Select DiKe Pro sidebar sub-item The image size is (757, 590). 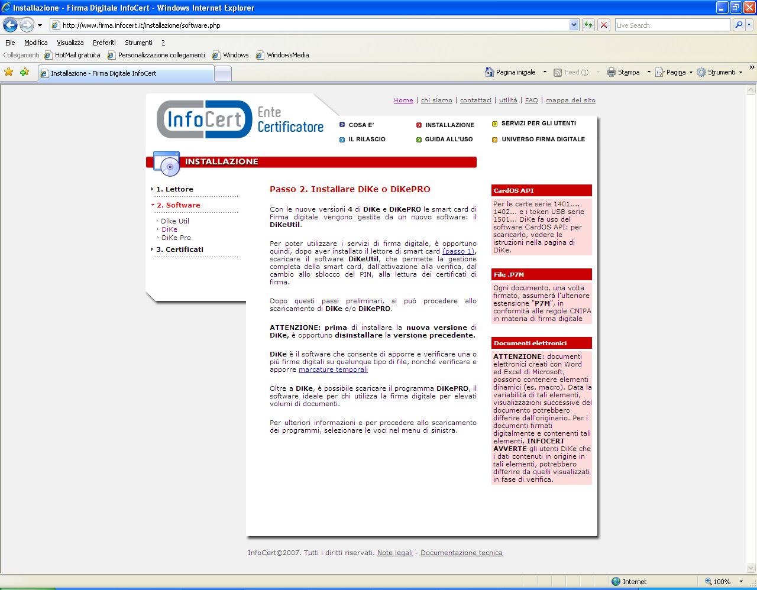(176, 238)
